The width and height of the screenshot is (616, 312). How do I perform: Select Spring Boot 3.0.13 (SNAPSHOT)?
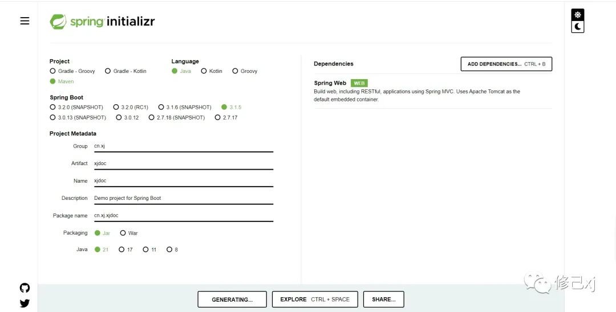click(78, 117)
